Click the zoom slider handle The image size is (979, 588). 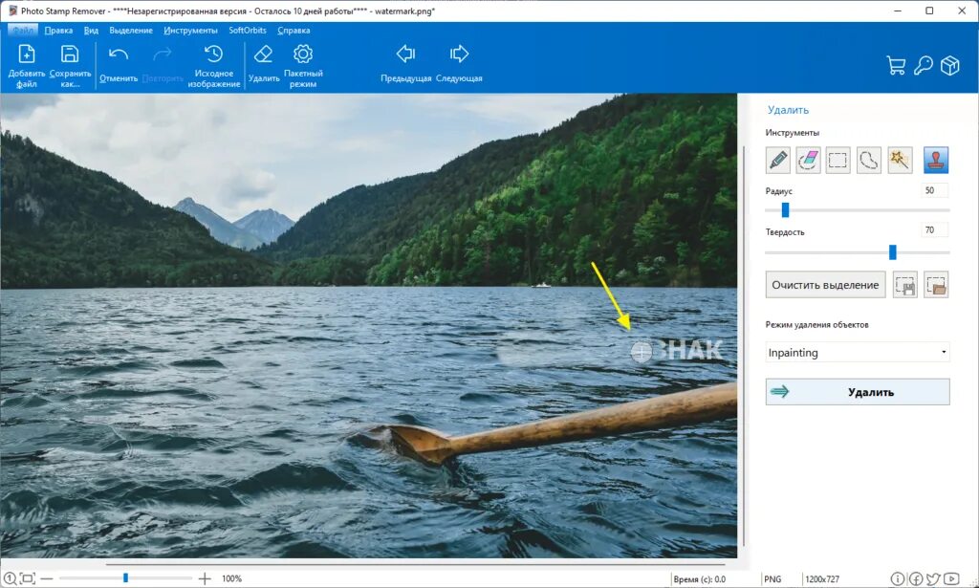125,578
